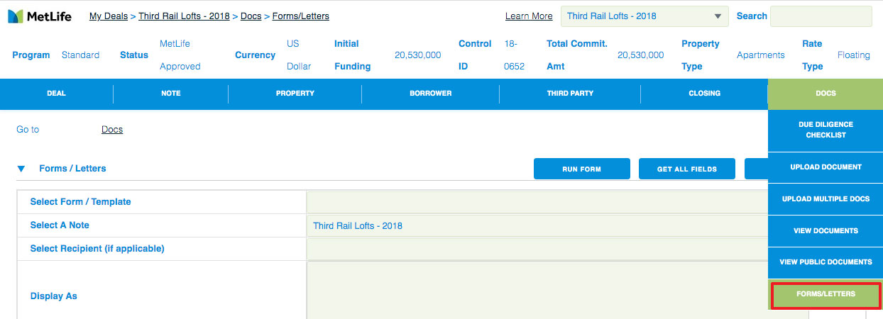Switch to the CLOSING tab

[704, 94]
